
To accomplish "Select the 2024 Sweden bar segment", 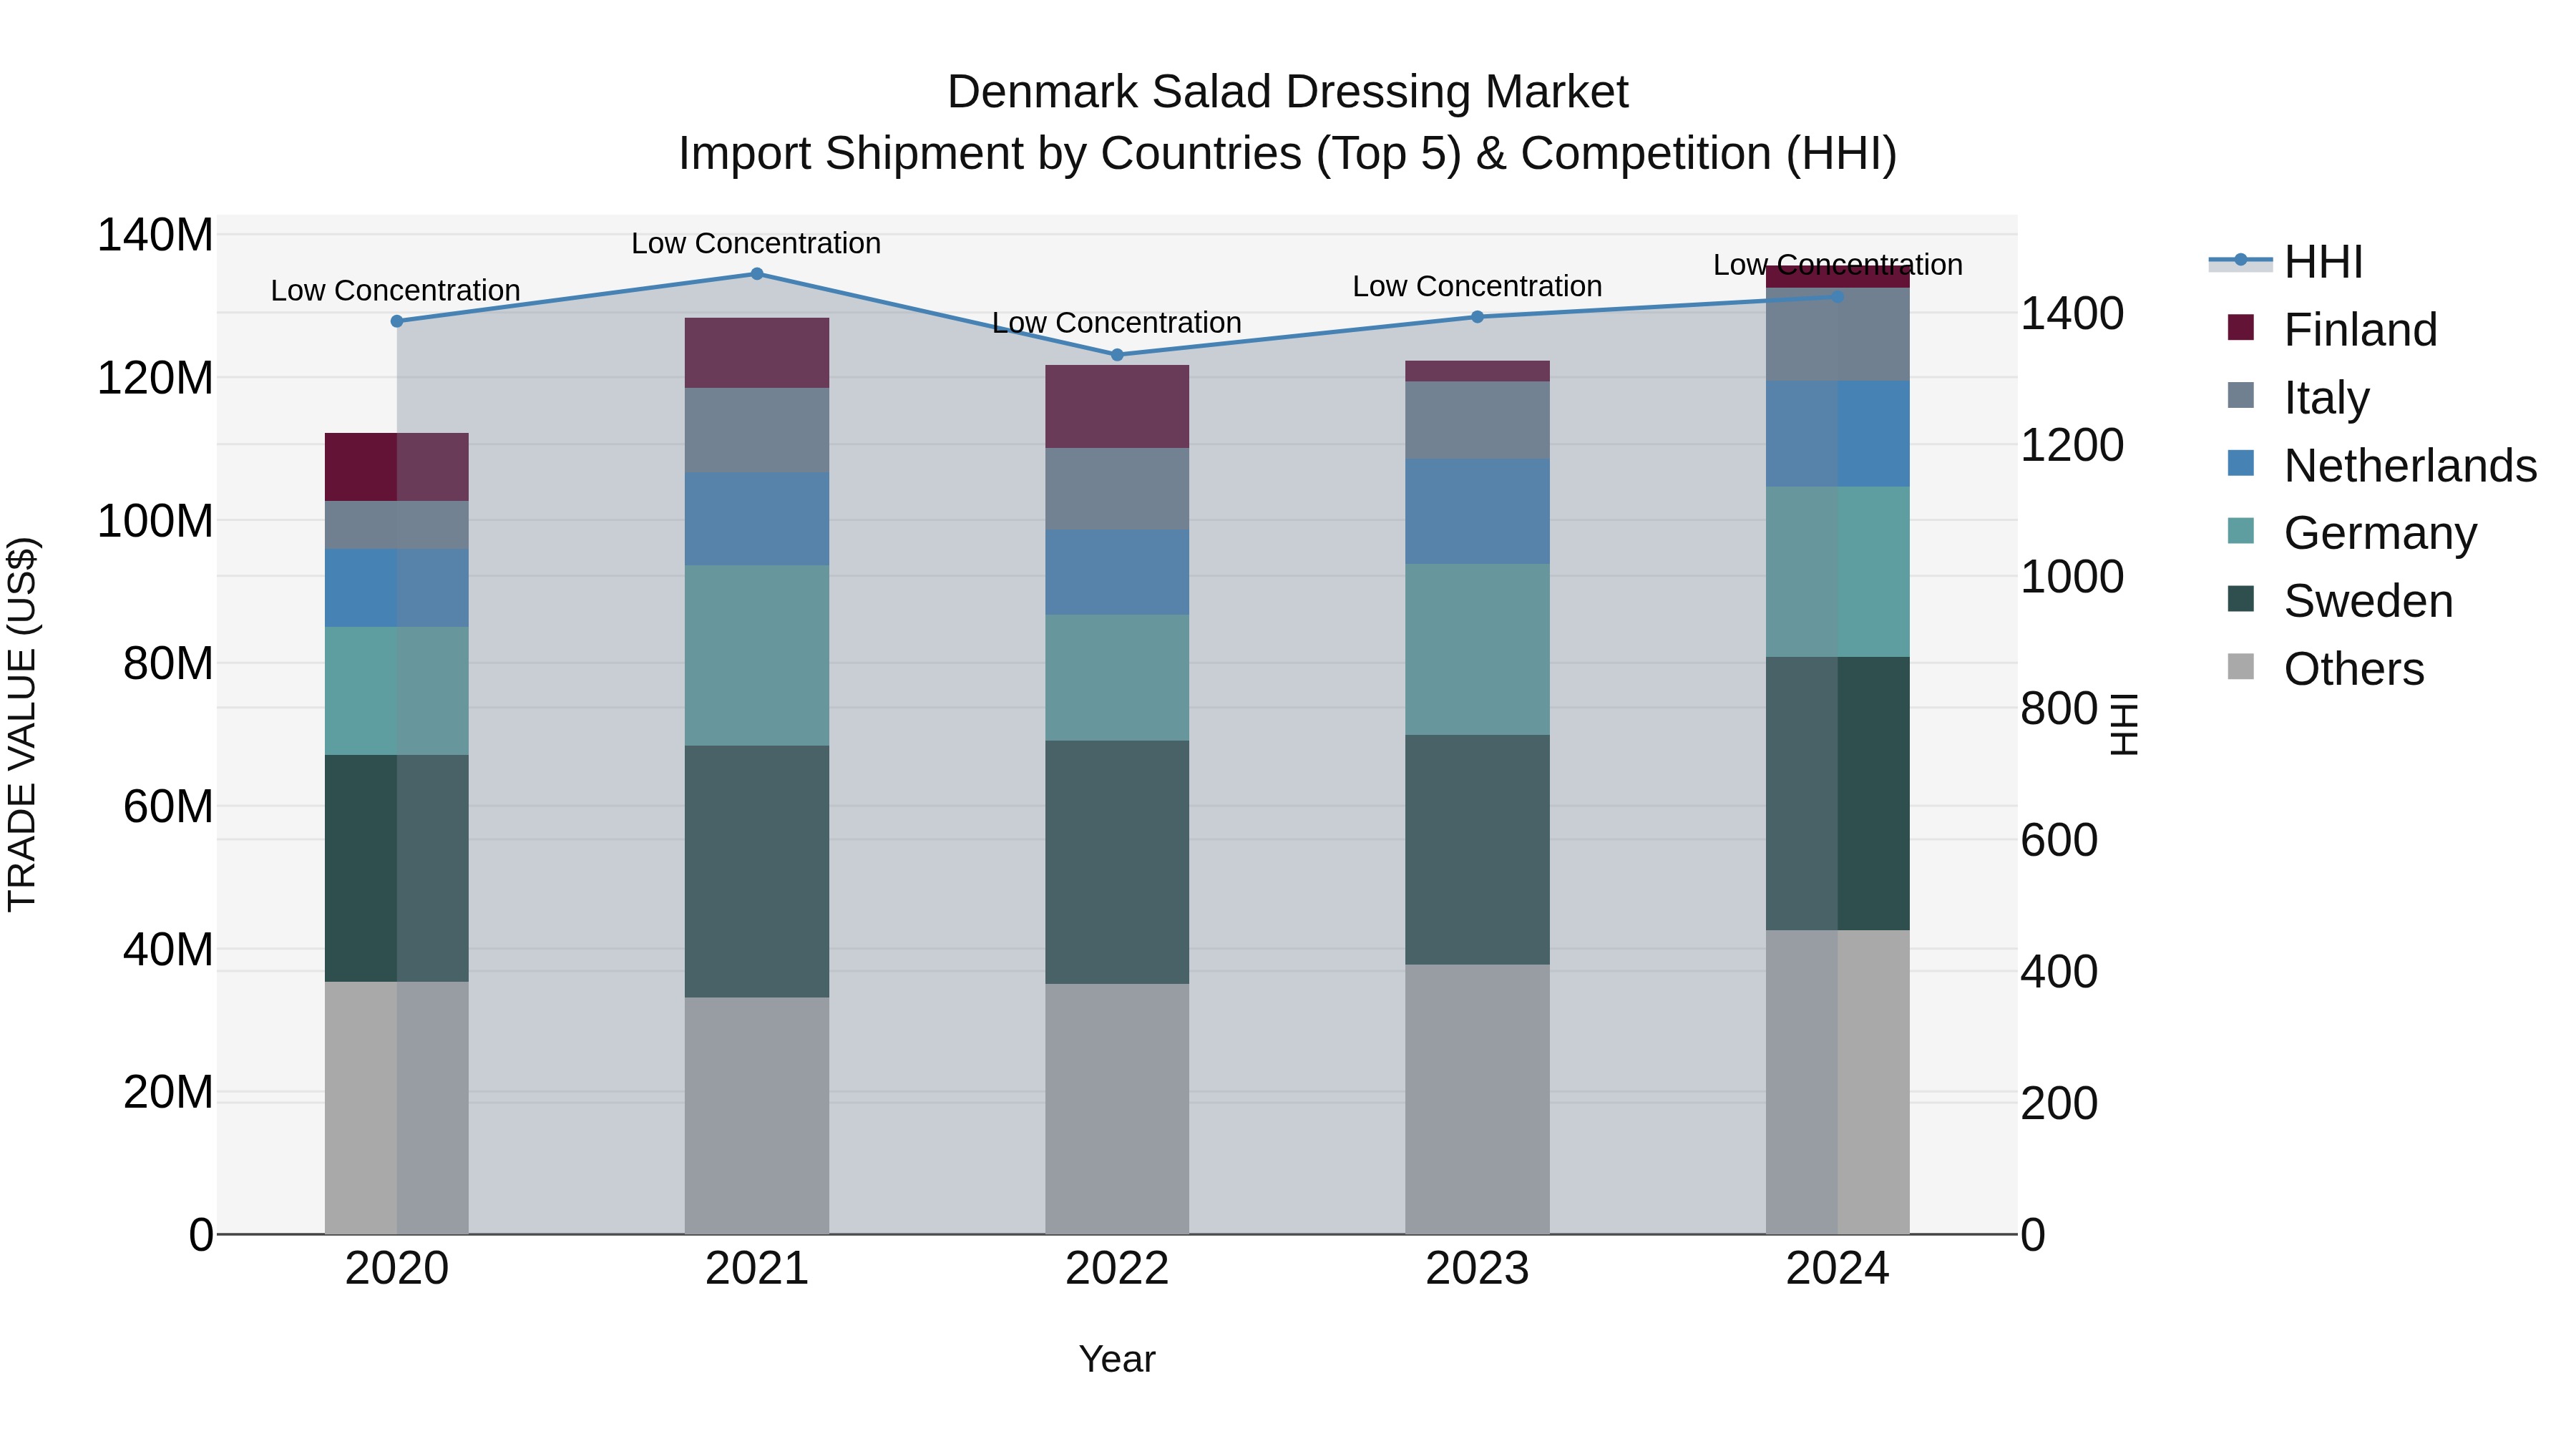I will 1837,794.
